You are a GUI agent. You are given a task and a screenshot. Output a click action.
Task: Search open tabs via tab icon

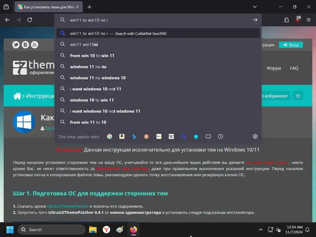[208, 136]
